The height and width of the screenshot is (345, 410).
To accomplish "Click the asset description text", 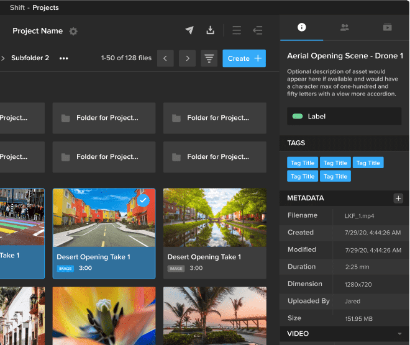I will click(x=342, y=83).
